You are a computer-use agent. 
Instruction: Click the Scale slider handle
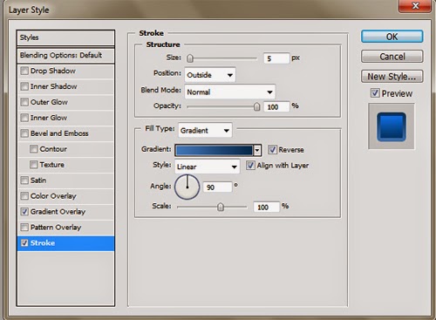[x=221, y=207]
